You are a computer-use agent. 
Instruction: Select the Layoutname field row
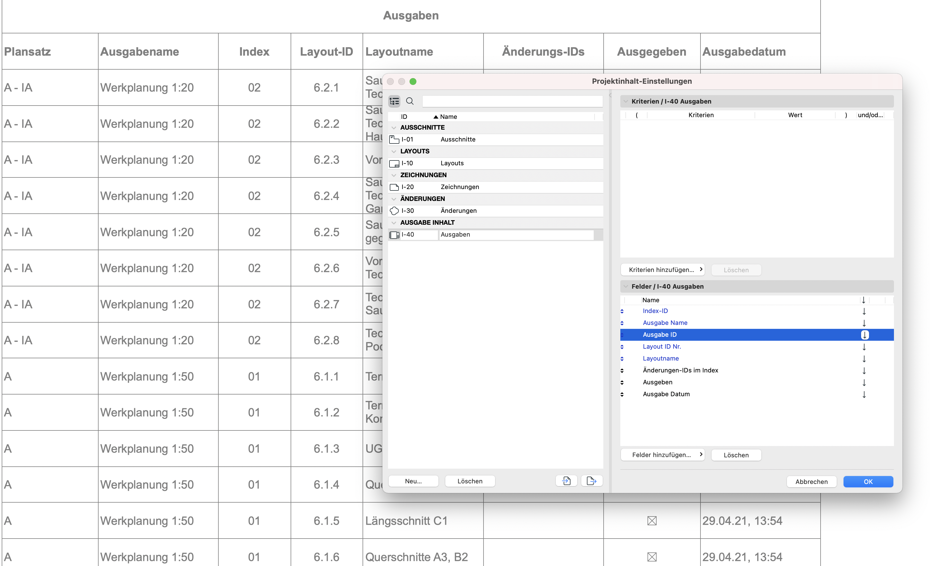pyautogui.click(x=757, y=359)
